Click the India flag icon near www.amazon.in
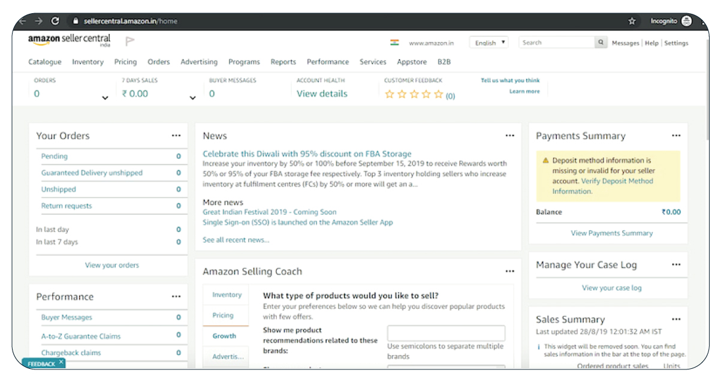Image resolution: width=721 pixels, height=382 pixels. pos(394,43)
